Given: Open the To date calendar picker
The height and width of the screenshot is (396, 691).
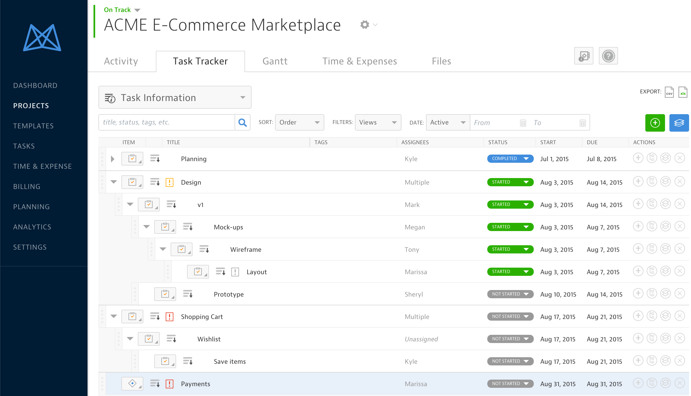Looking at the screenshot, I should click(582, 123).
